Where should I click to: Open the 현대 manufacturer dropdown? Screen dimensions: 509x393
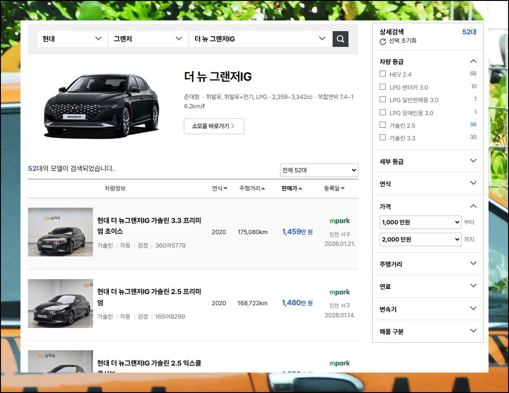click(x=72, y=39)
